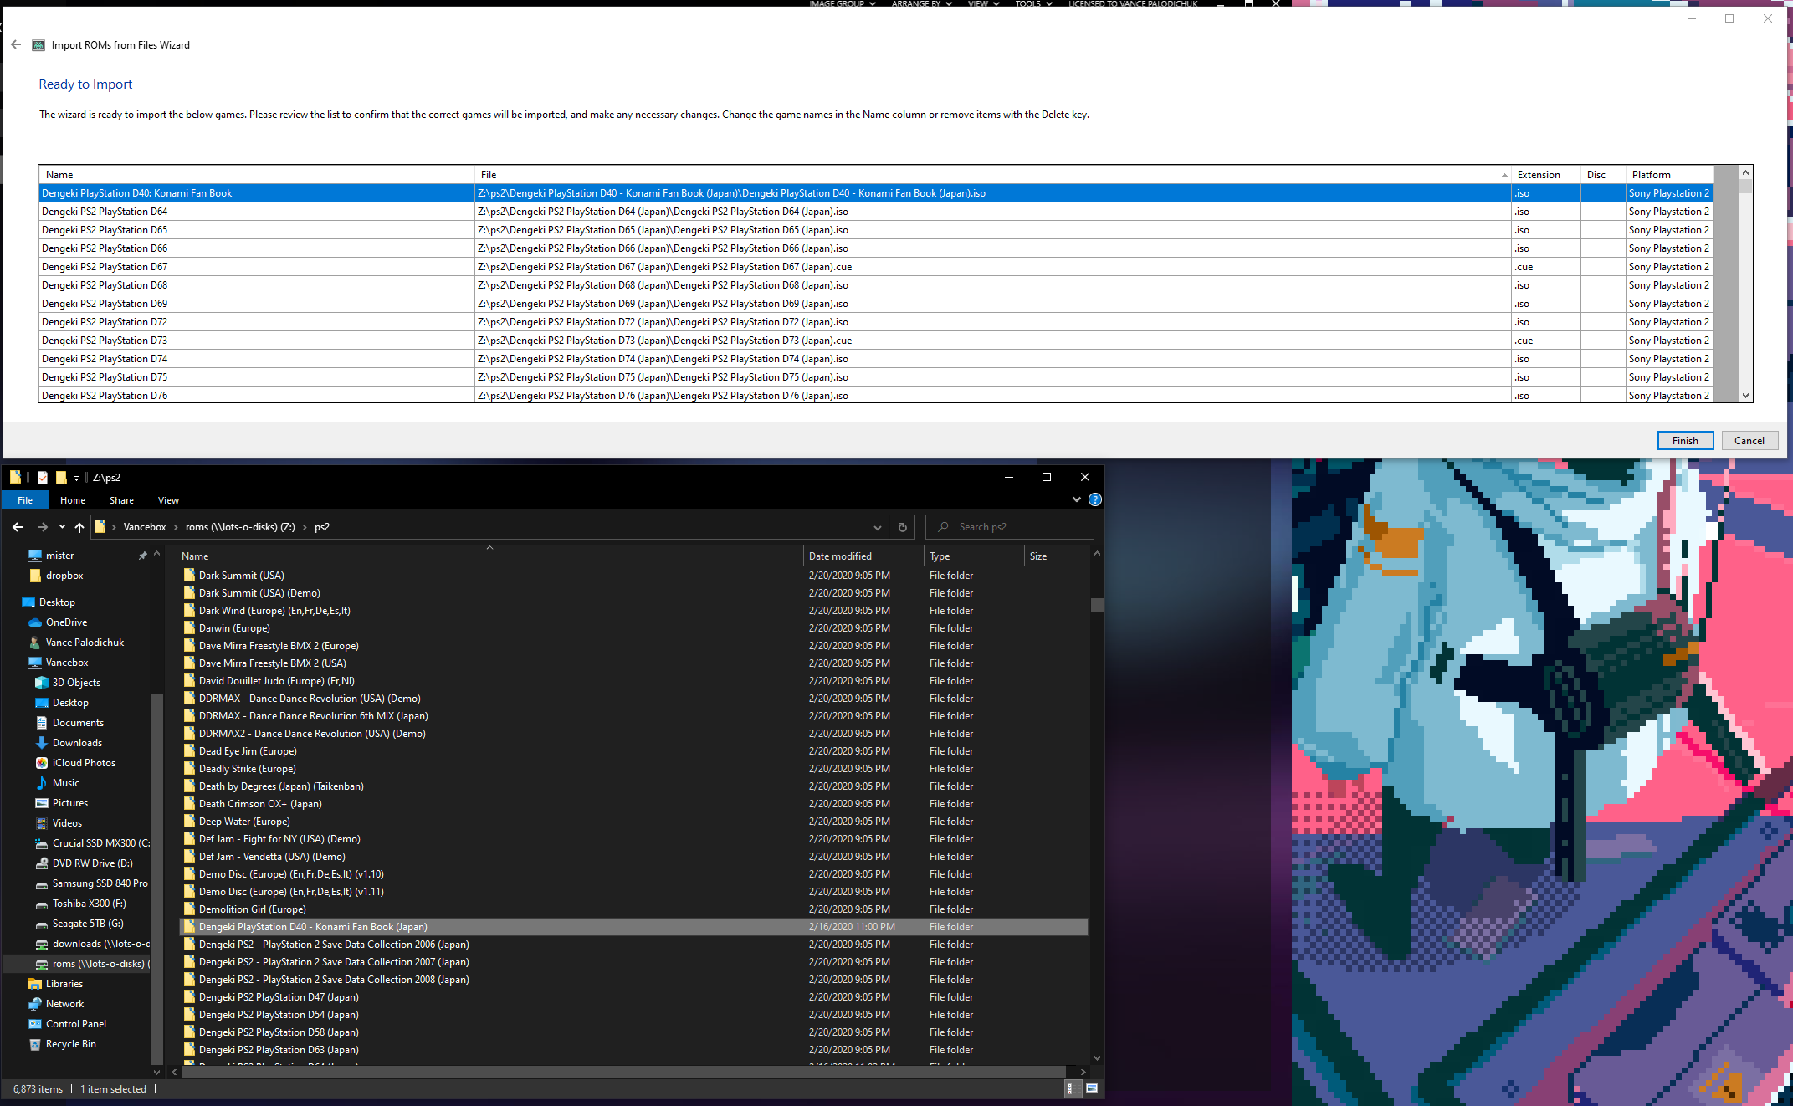Refresh the ps2 folder view

[902, 527]
